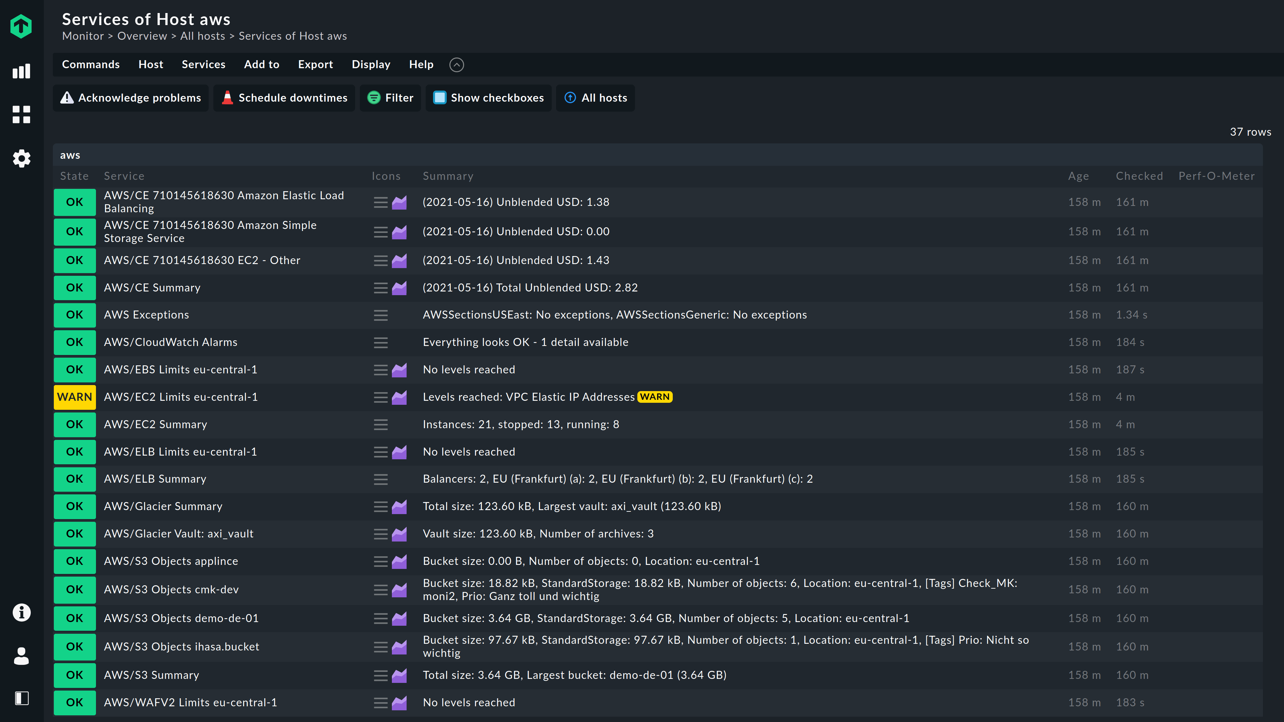Click the Checkmk logo icon
The height and width of the screenshot is (722, 1284).
pyautogui.click(x=21, y=26)
